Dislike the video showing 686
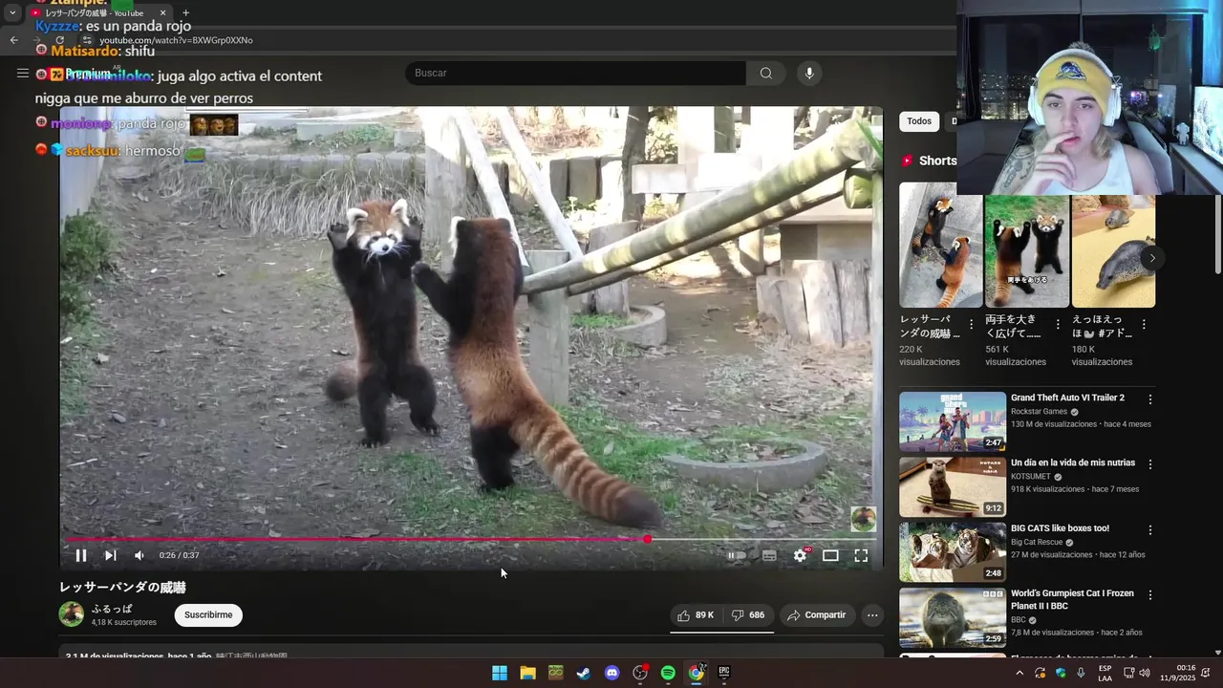 747,615
